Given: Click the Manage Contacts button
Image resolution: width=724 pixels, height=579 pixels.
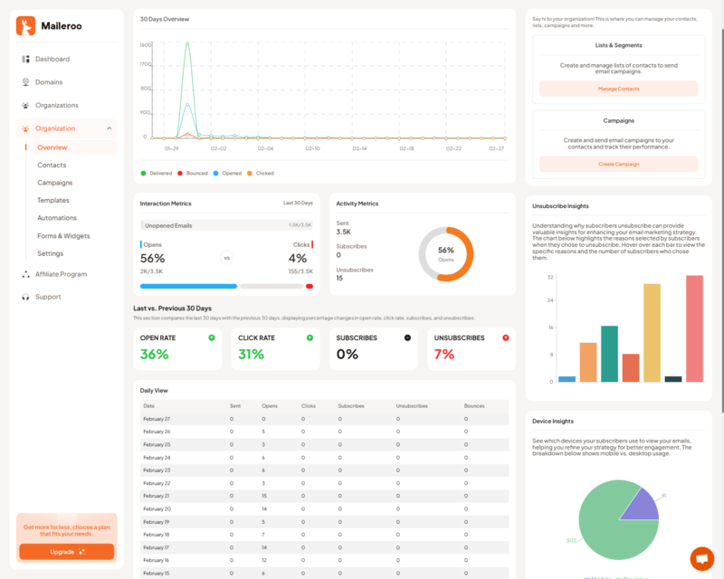Looking at the screenshot, I should (x=618, y=89).
